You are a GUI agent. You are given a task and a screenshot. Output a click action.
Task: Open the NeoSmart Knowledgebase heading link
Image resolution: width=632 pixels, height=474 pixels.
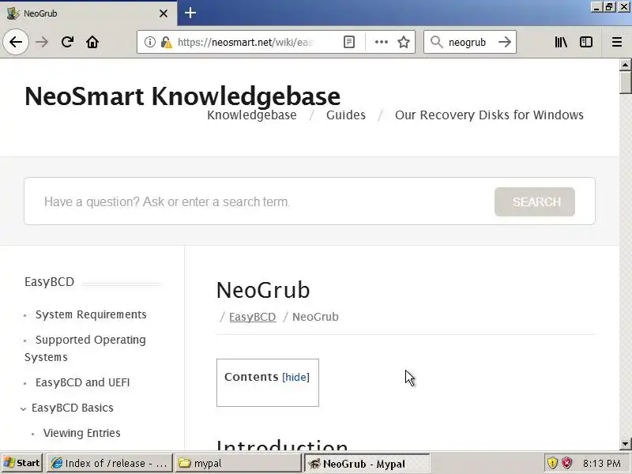coord(182,96)
